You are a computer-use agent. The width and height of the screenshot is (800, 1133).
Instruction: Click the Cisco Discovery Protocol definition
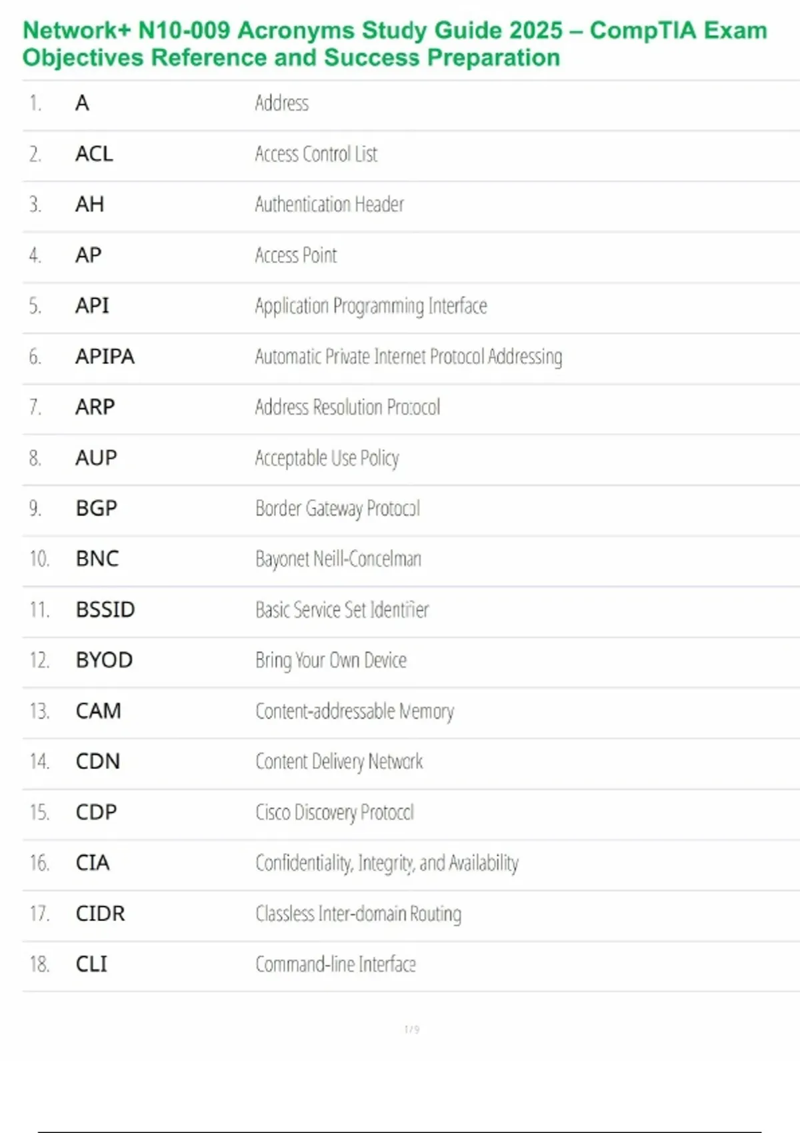click(x=335, y=812)
